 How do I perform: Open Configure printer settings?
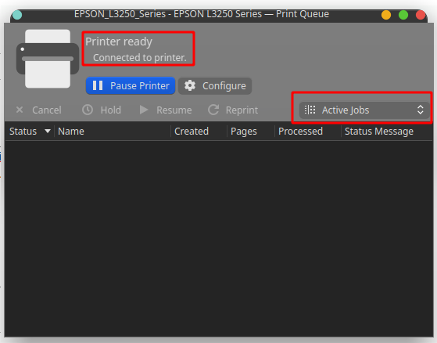215,85
